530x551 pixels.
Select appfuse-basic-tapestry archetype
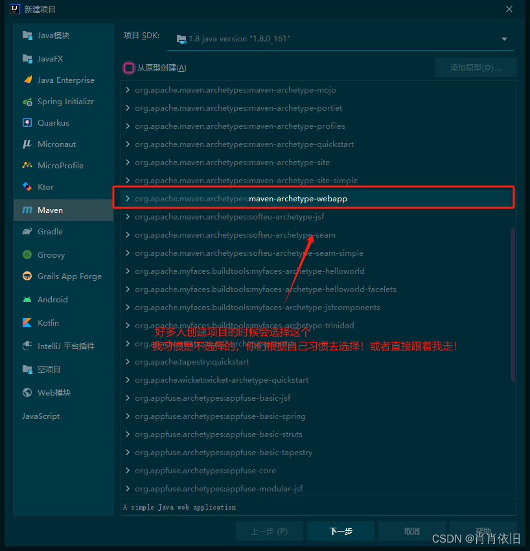pyautogui.click(x=318, y=452)
